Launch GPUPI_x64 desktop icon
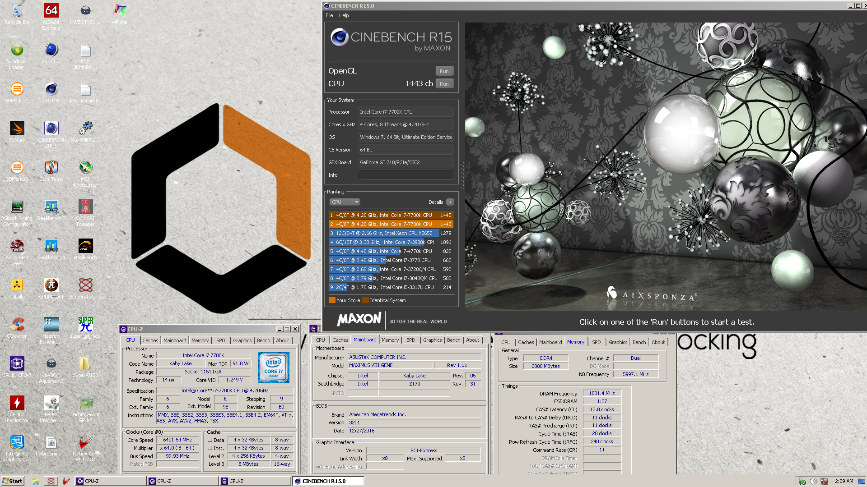 [x=51, y=289]
